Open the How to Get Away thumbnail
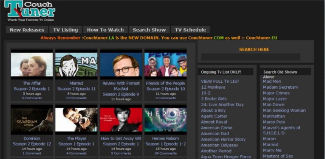Viewport: 325px width, 159px height. coord(121,120)
